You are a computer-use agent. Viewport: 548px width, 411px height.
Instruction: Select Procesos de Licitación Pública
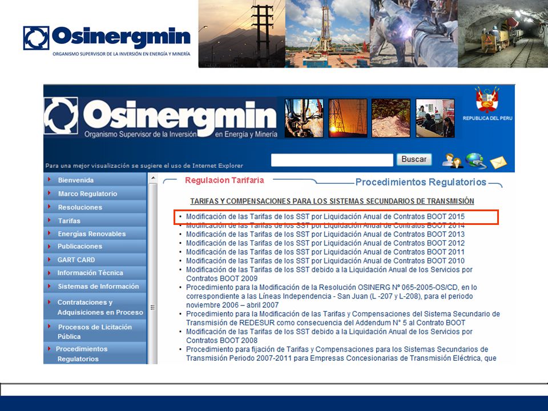point(95,332)
